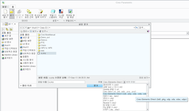Click new file icon in quick access toolbar
The width and height of the screenshot is (189, 111).
3,24
